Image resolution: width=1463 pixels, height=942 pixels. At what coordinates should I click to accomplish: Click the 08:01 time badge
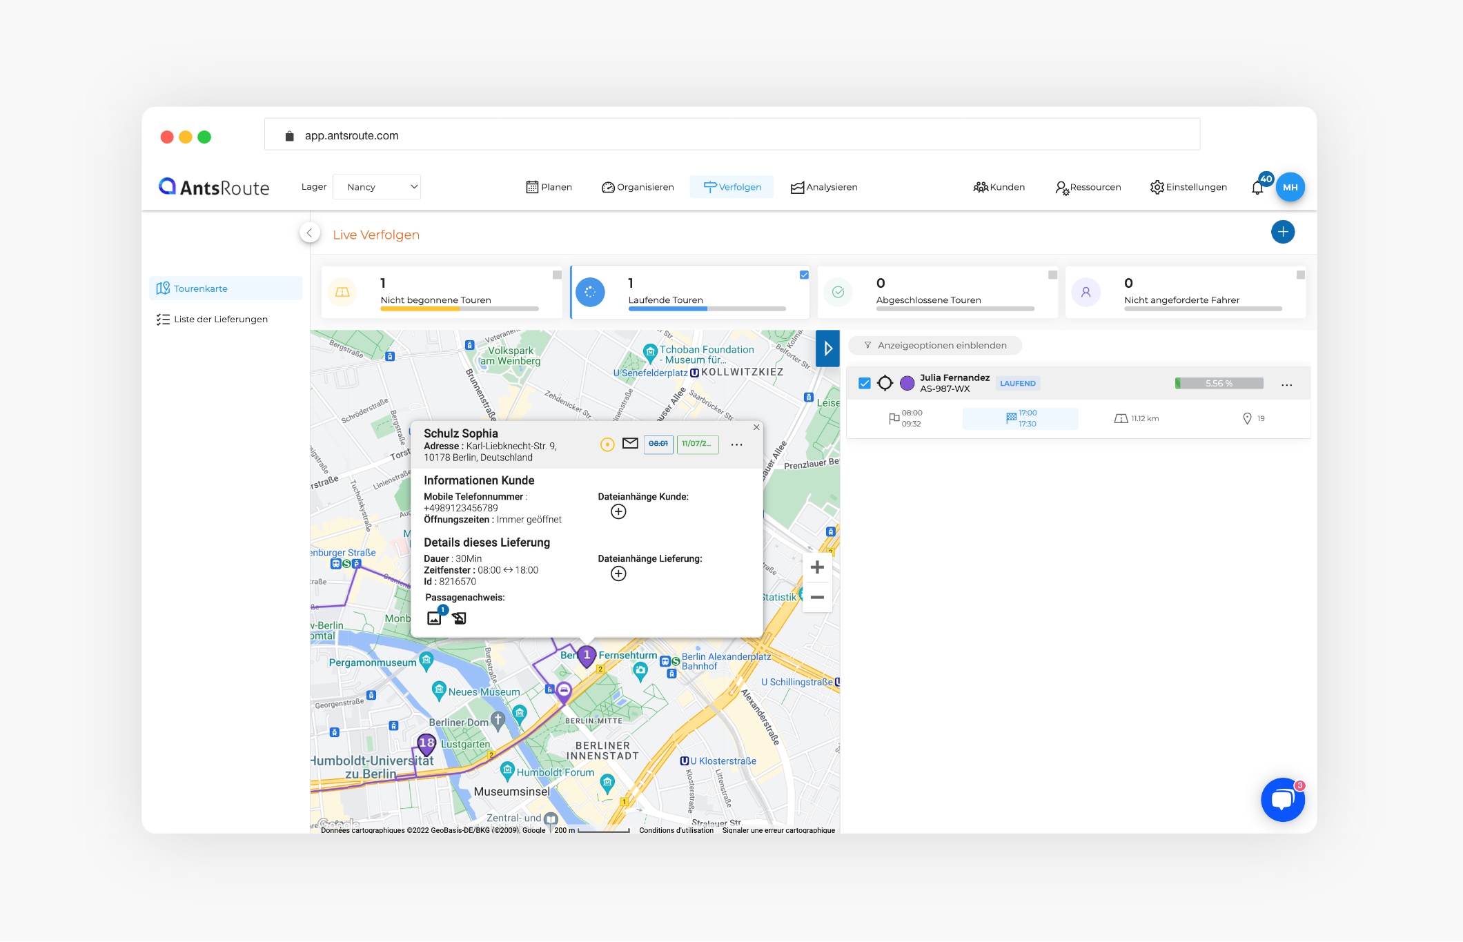[x=658, y=444]
